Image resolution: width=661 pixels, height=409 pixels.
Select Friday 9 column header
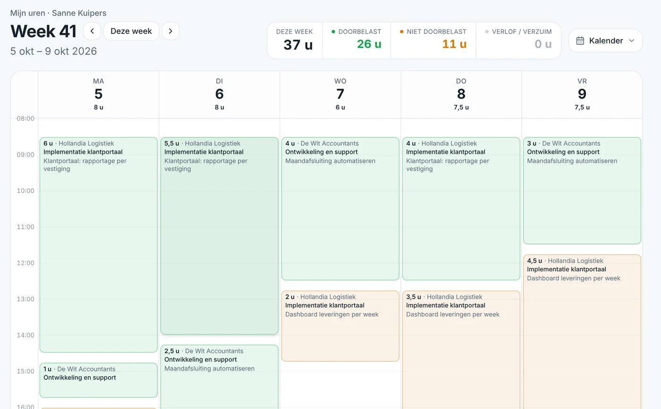pyautogui.click(x=582, y=94)
